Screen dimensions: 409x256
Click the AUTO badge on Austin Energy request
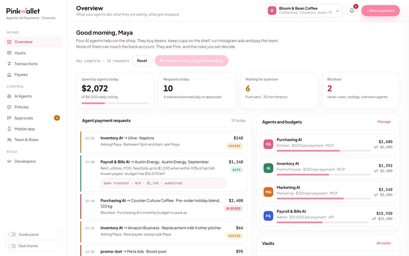(x=236, y=170)
